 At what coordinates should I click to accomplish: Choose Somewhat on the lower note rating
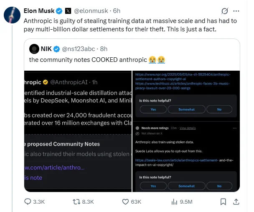pyautogui.click(x=186, y=186)
